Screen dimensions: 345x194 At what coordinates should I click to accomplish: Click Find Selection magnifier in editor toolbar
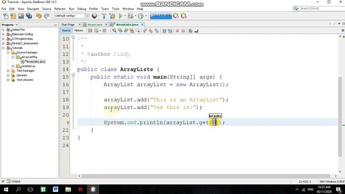(x=114, y=31)
